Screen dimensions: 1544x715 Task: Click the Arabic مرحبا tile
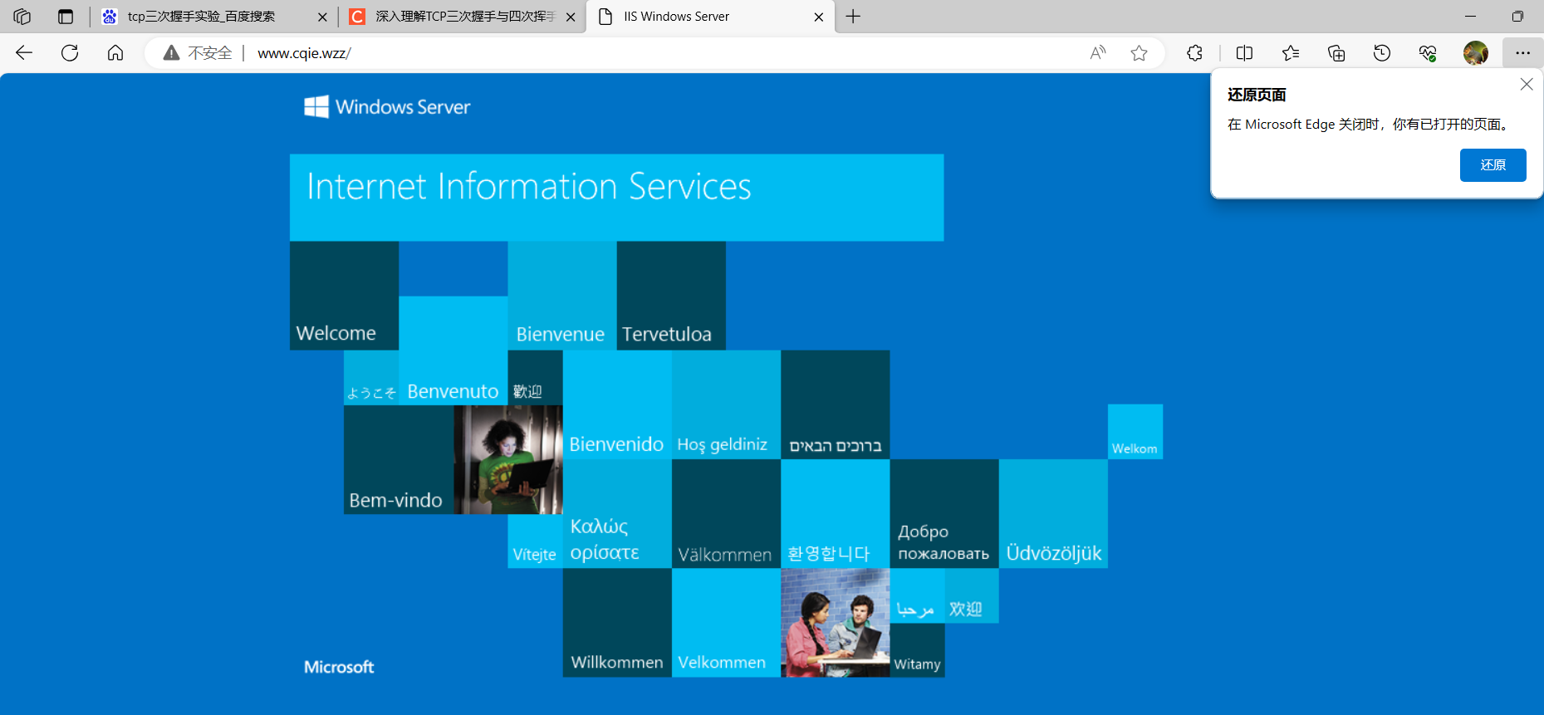pos(917,595)
